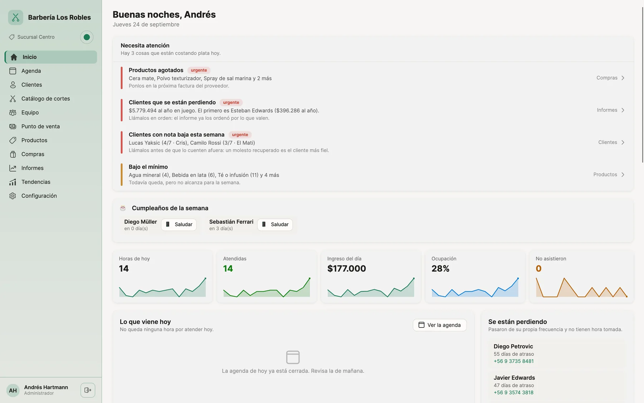The height and width of the screenshot is (403, 644).
Task: Click the Clientes person icon
Action: [x=13, y=85]
